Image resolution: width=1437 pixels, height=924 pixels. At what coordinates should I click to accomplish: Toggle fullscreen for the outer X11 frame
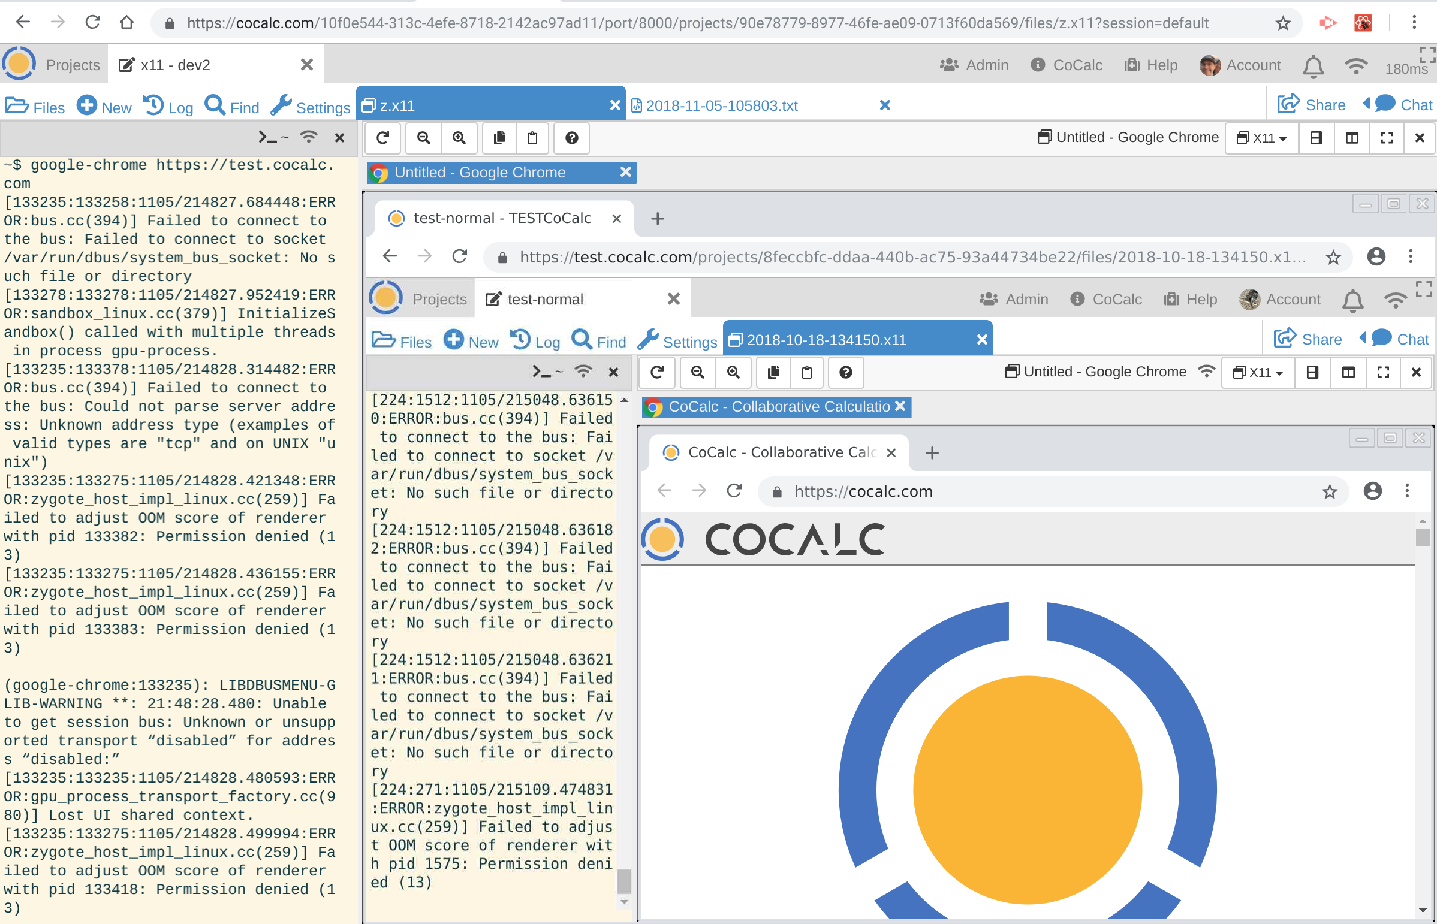(1387, 138)
